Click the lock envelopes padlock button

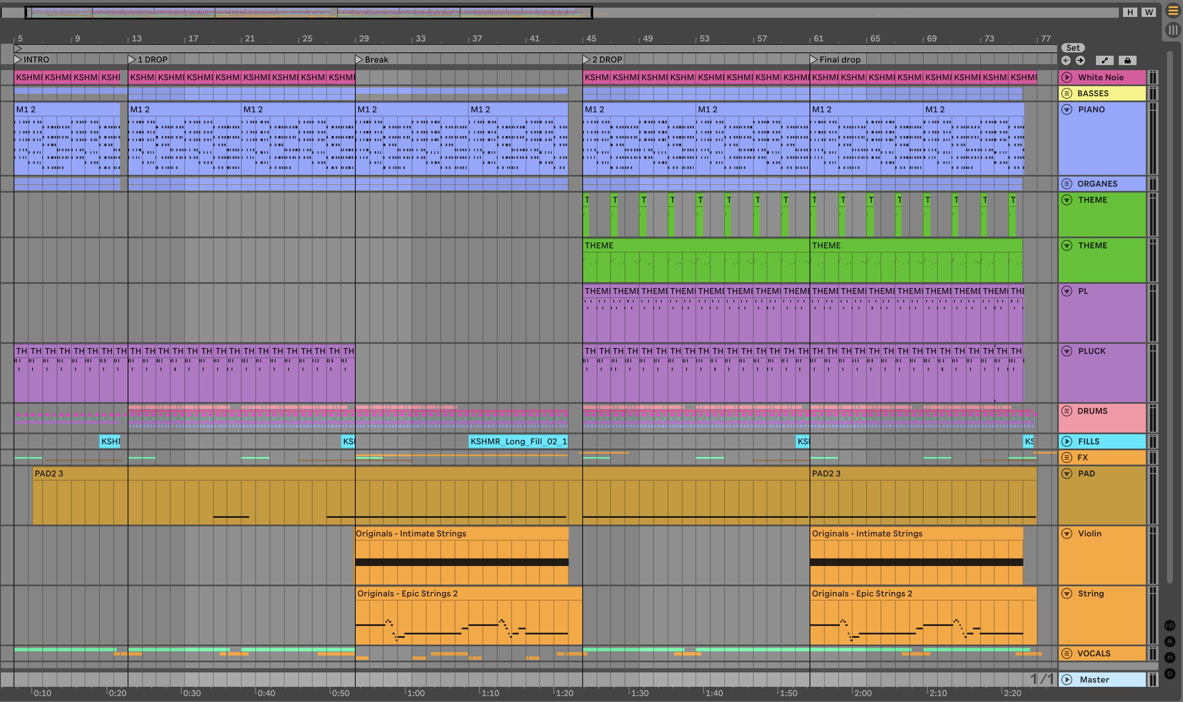coord(1128,60)
